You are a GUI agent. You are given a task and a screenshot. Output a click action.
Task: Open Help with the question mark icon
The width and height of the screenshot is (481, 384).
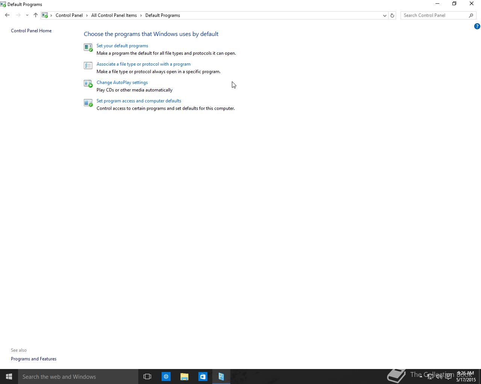(x=477, y=26)
